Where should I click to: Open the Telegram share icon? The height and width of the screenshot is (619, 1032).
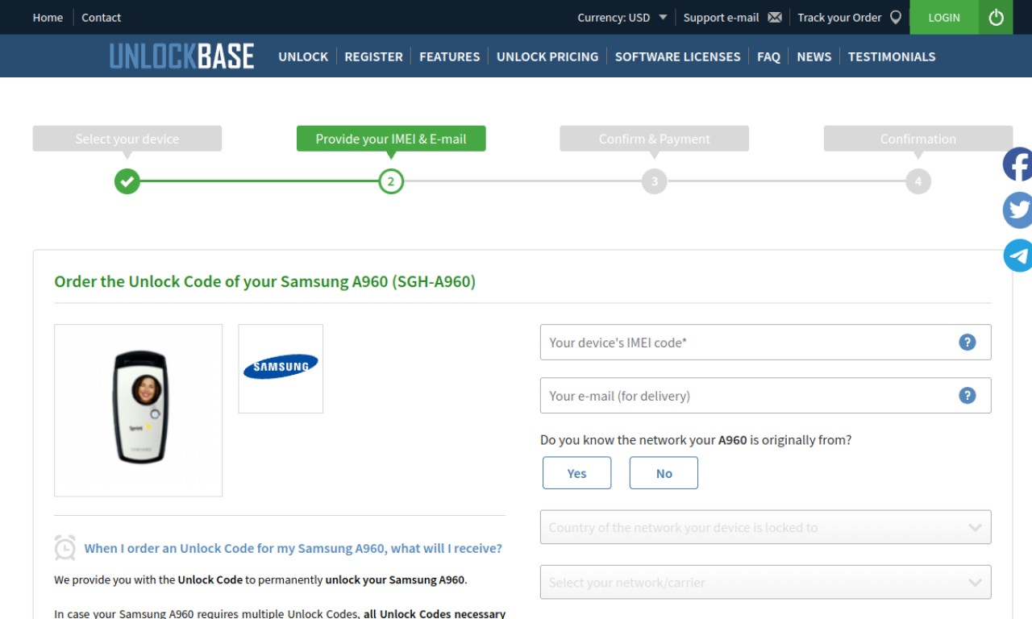pyautogui.click(x=1018, y=255)
